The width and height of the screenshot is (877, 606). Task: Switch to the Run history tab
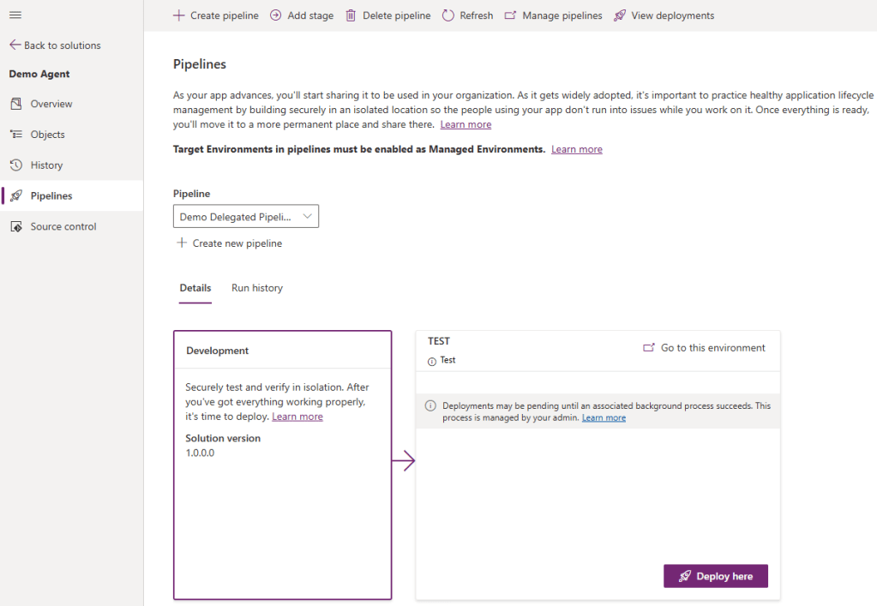(x=256, y=288)
